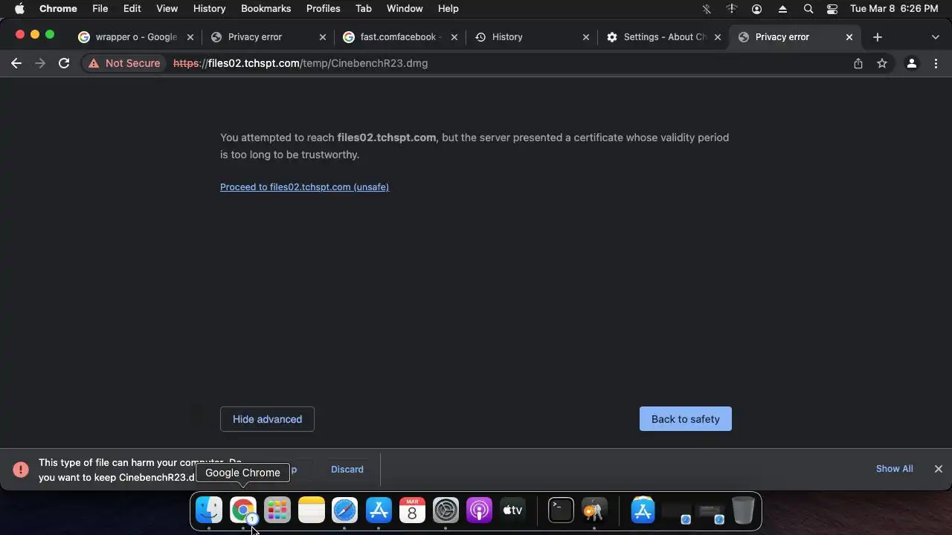Click Show All downloads
The height and width of the screenshot is (535, 952).
(x=894, y=469)
